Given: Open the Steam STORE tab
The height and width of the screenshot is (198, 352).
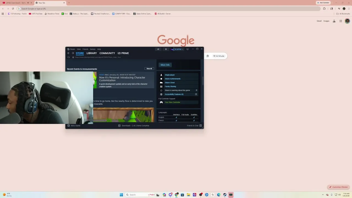Looking at the screenshot, I should tap(80, 53).
